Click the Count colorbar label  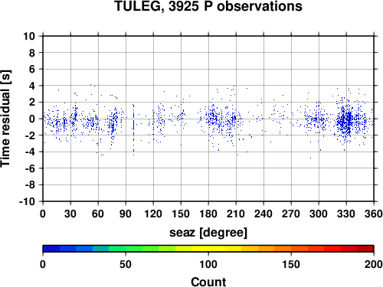pos(208,282)
